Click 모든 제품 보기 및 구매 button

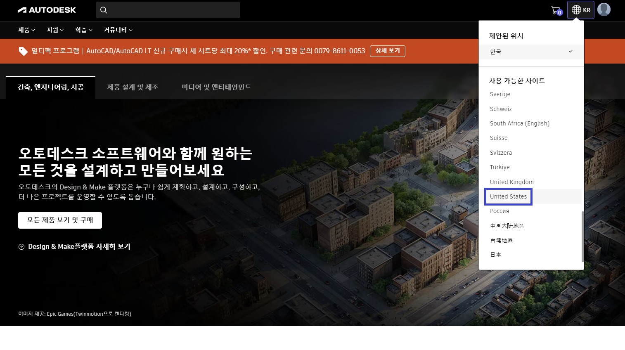(x=60, y=220)
